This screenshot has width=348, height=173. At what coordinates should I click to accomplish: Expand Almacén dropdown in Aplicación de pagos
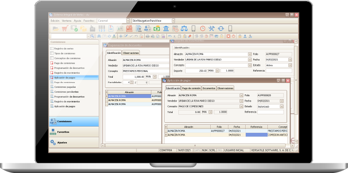(x=241, y=95)
